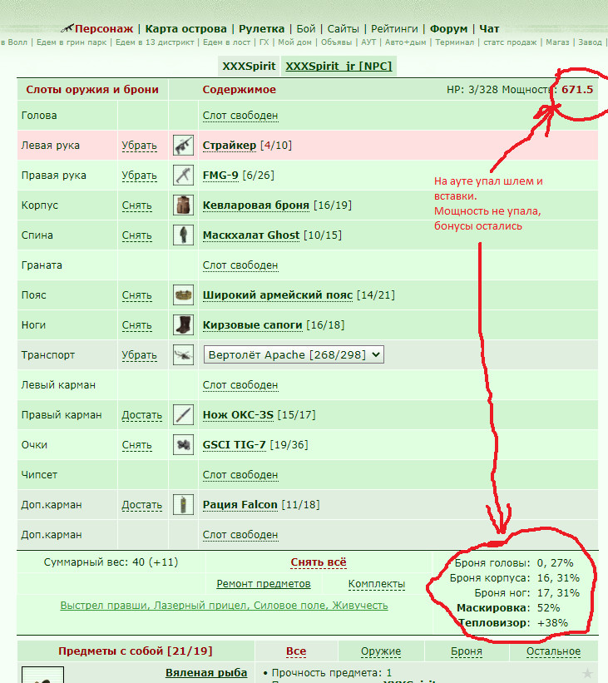This screenshot has height=683, width=608.
Task: Open Ремонт предметов link
Action: tap(264, 584)
